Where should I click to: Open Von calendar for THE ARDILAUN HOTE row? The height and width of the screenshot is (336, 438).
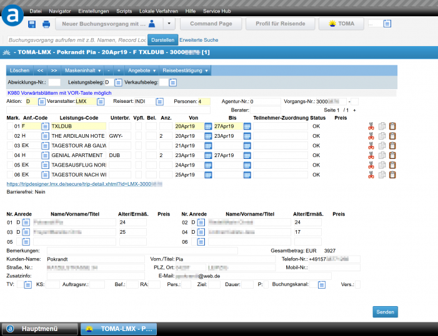coord(208,136)
